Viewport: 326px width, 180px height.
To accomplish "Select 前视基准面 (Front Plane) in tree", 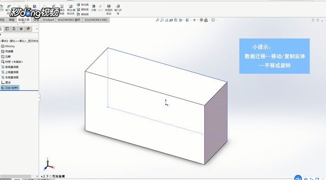I will pyautogui.click(x=10, y=67).
